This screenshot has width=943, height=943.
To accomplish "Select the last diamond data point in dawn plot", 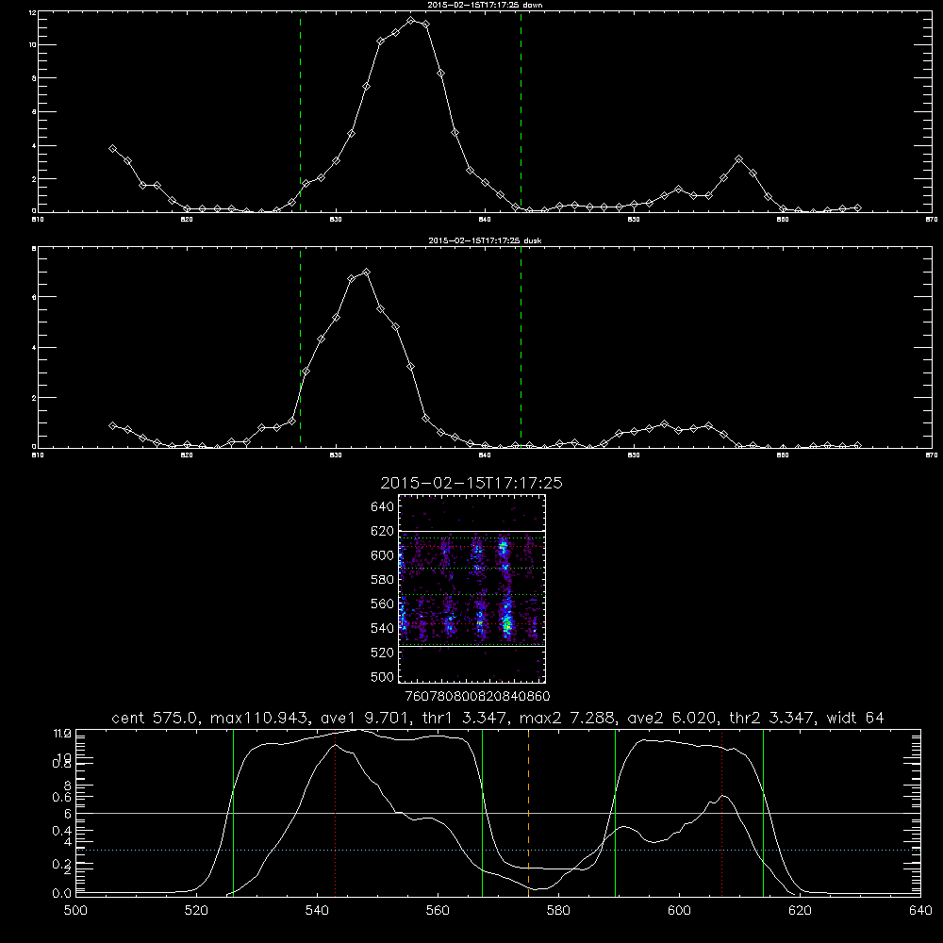I will [857, 207].
